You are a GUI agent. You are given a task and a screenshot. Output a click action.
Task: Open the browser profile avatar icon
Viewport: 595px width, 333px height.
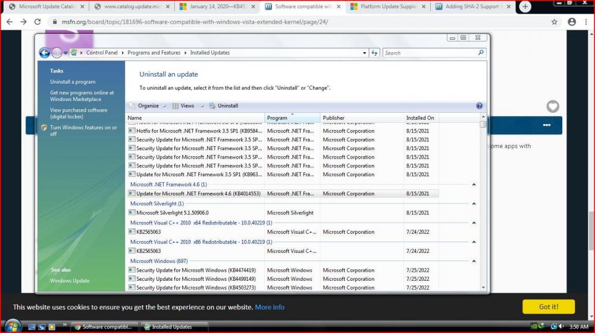point(572,22)
